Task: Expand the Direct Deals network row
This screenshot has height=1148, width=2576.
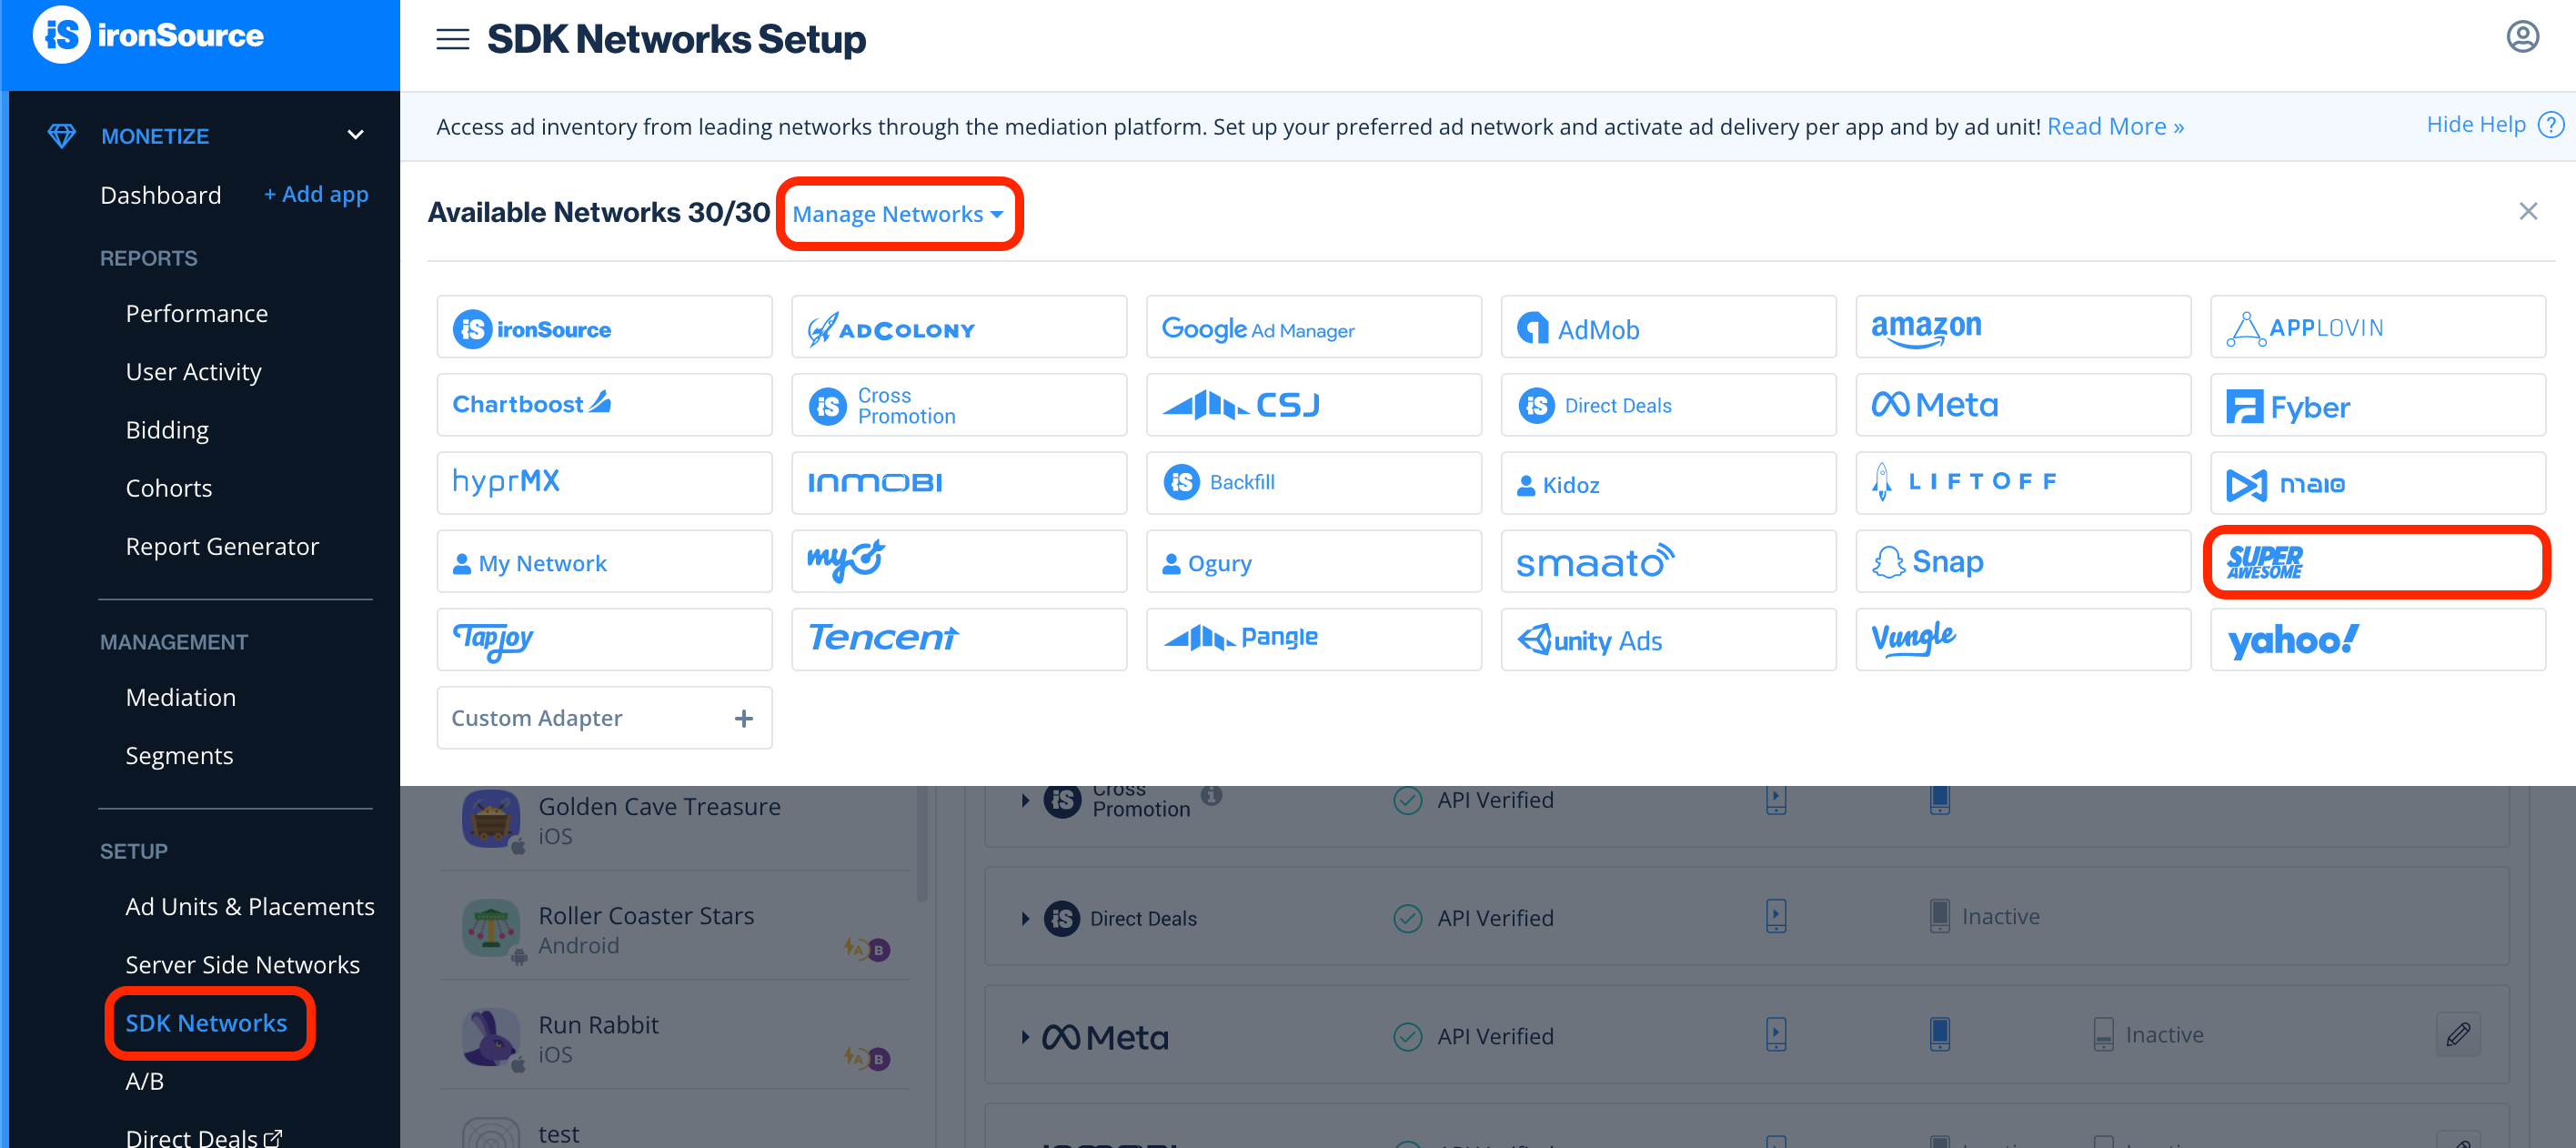Action: click(1025, 918)
